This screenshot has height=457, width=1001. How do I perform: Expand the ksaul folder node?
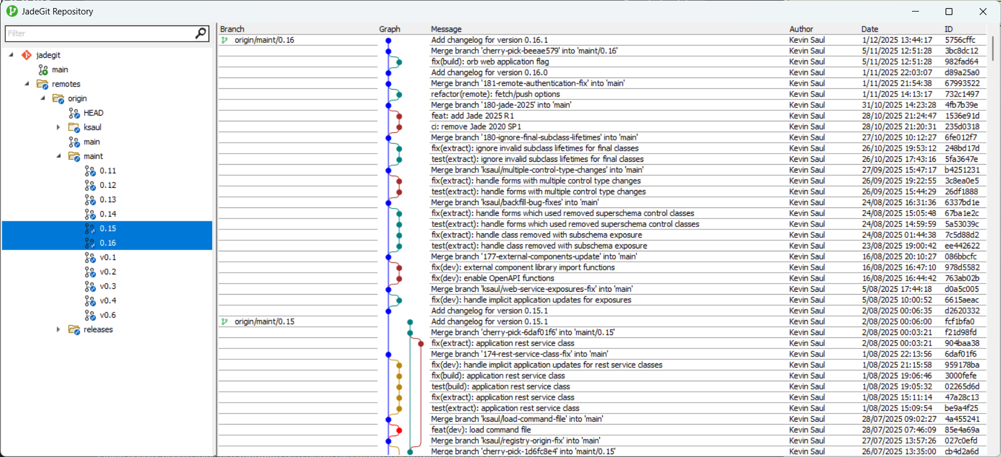(58, 128)
